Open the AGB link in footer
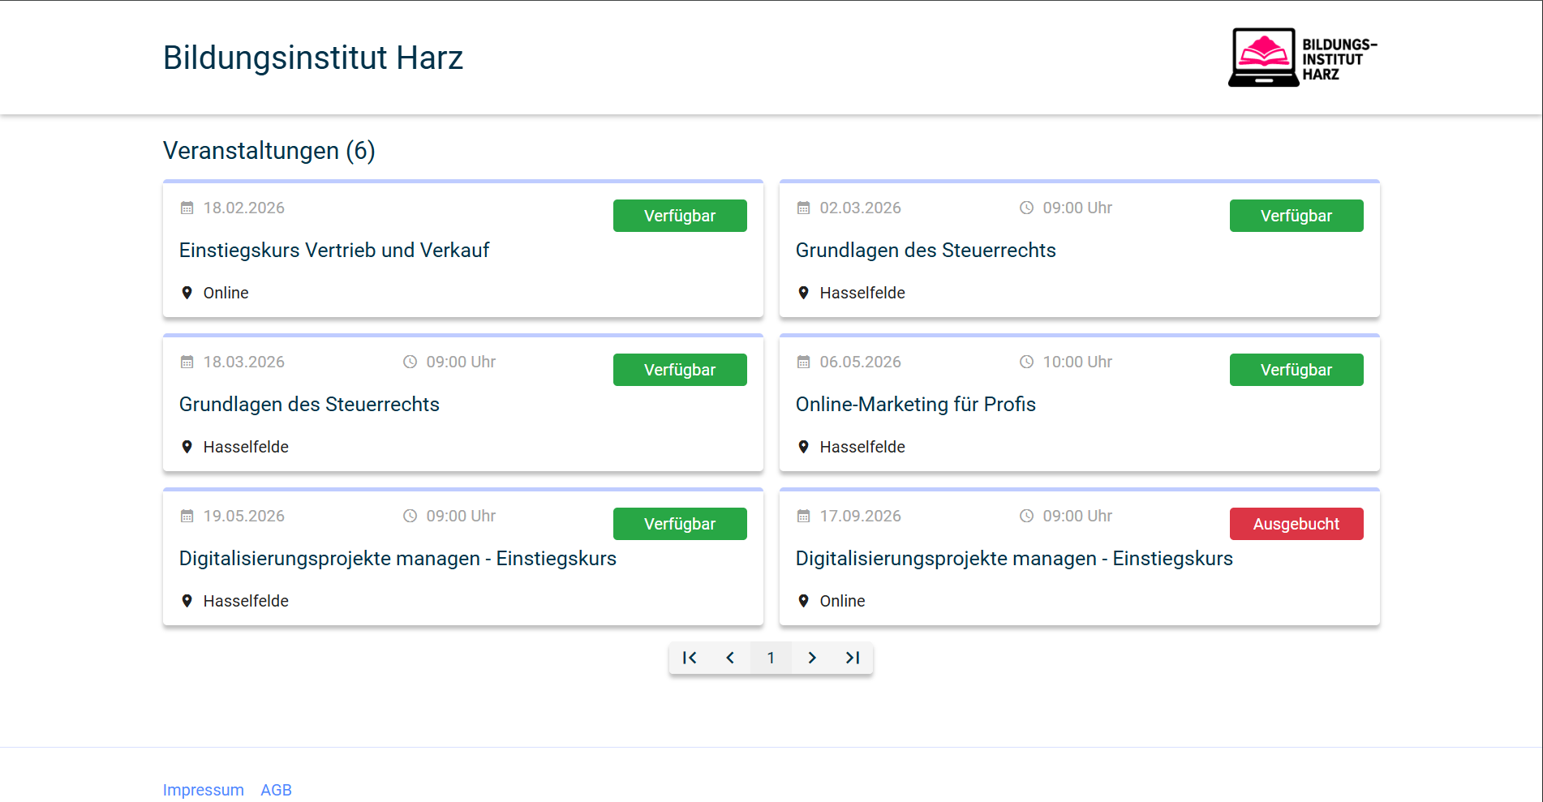The width and height of the screenshot is (1543, 802). pos(276,790)
